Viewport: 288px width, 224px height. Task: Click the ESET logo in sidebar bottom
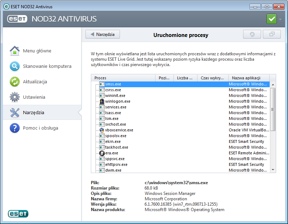pos(18,214)
